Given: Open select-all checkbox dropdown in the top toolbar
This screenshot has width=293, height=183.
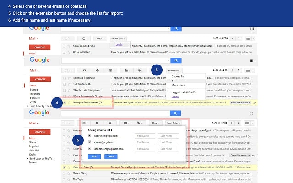Looking at the screenshot, I should coord(67,38).
